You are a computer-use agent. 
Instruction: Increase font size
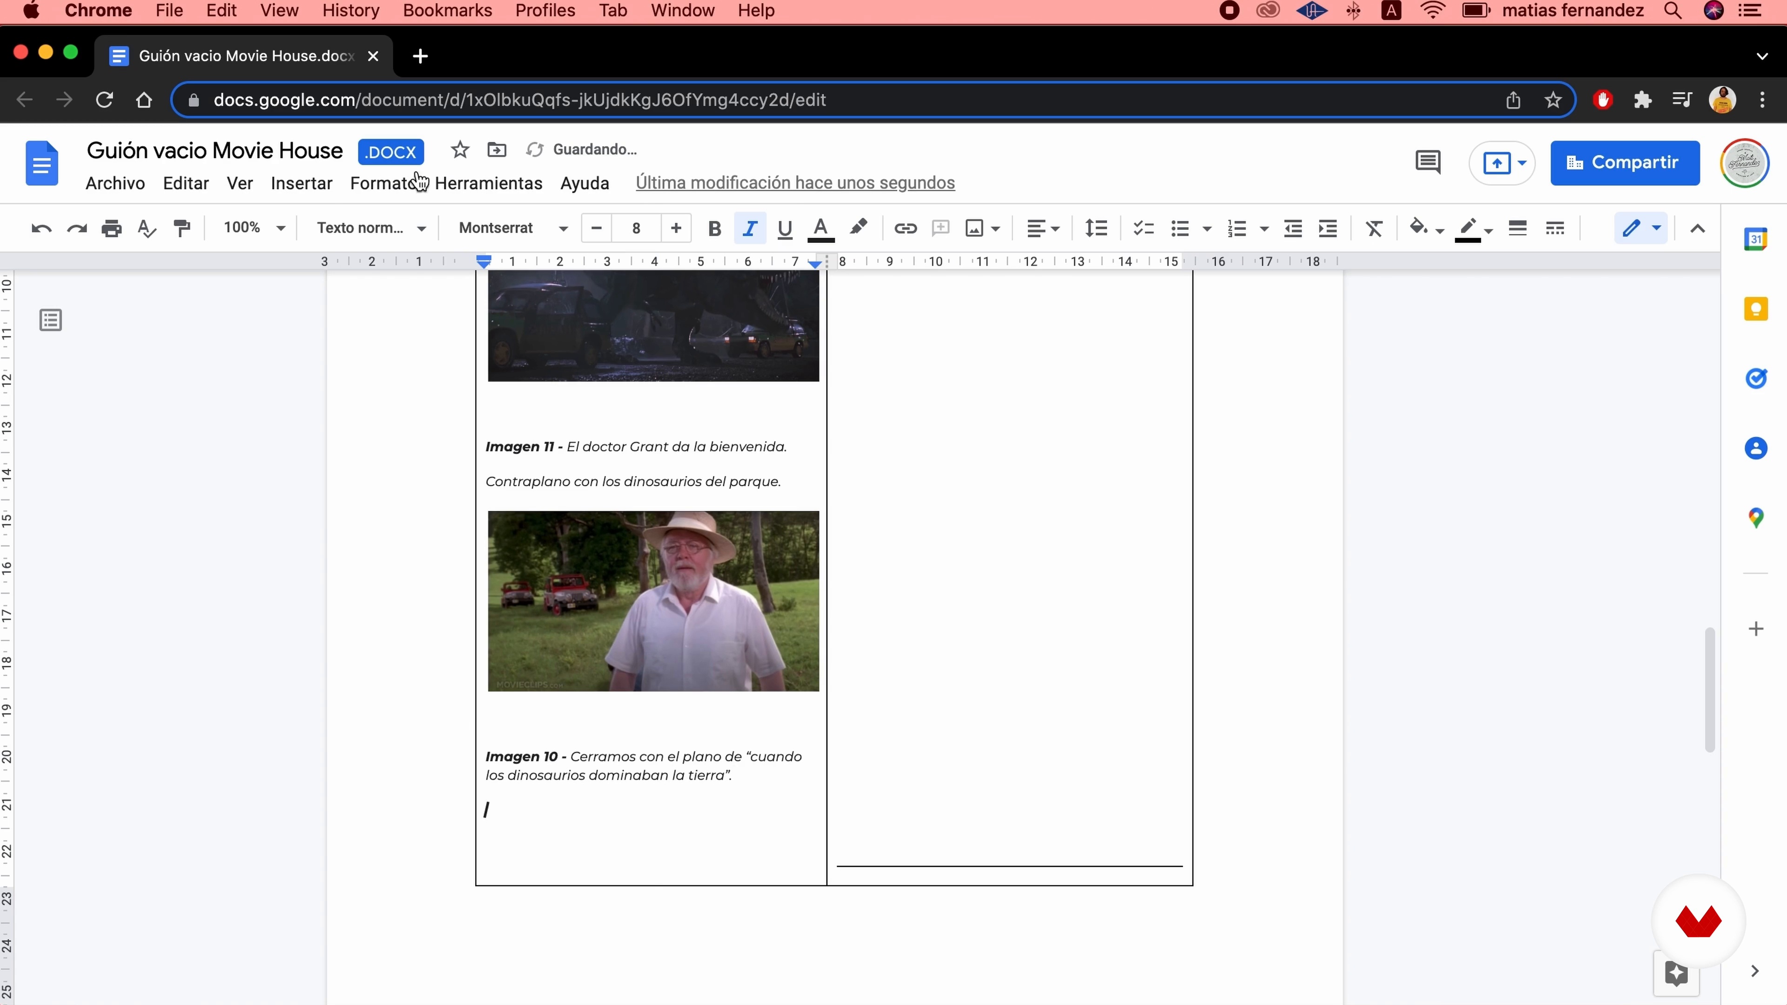[x=676, y=228]
